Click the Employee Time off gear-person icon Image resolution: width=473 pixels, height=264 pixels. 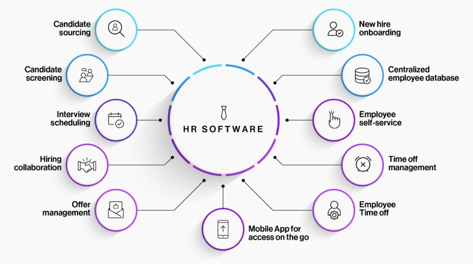coord(334,210)
